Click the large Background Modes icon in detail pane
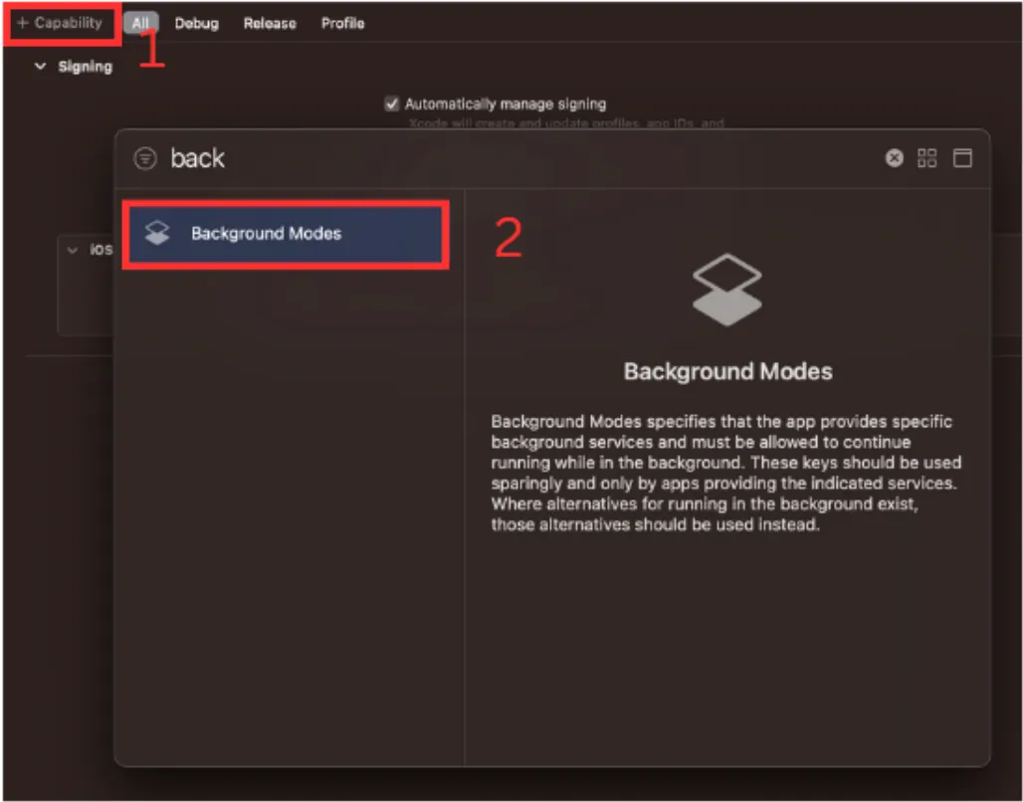This screenshot has width=1023, height=802. 726,290
